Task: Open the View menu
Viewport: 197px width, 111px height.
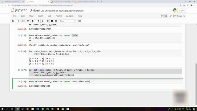Action: click(31, 16)
